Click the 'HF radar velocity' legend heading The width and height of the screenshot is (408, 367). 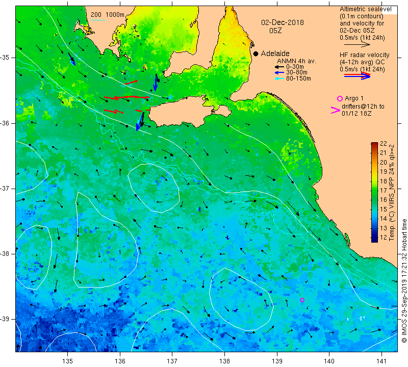tap(364, 55)
